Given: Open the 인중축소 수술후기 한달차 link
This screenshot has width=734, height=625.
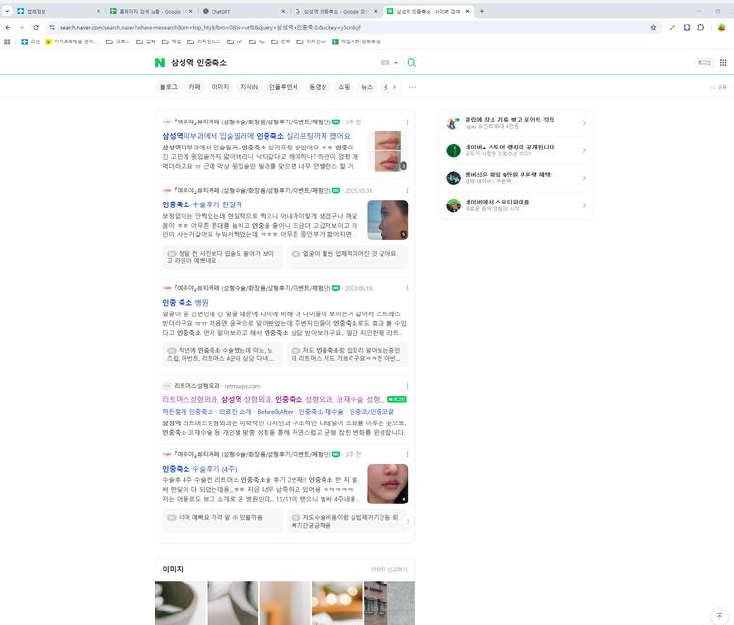Looking at the screenshot, I should click(202, 204).
